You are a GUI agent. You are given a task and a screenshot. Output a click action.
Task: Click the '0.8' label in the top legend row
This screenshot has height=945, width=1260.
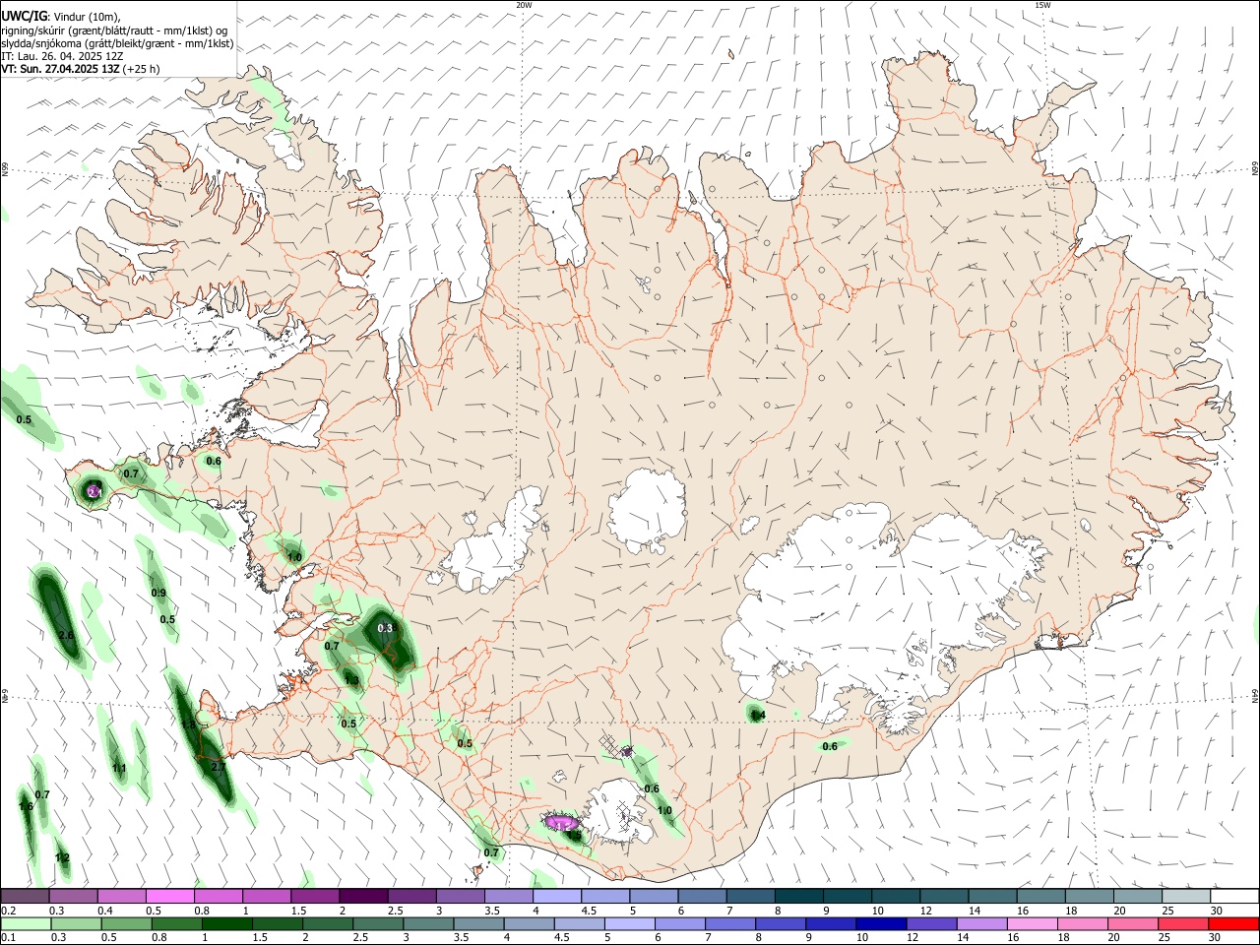point(201,911)
